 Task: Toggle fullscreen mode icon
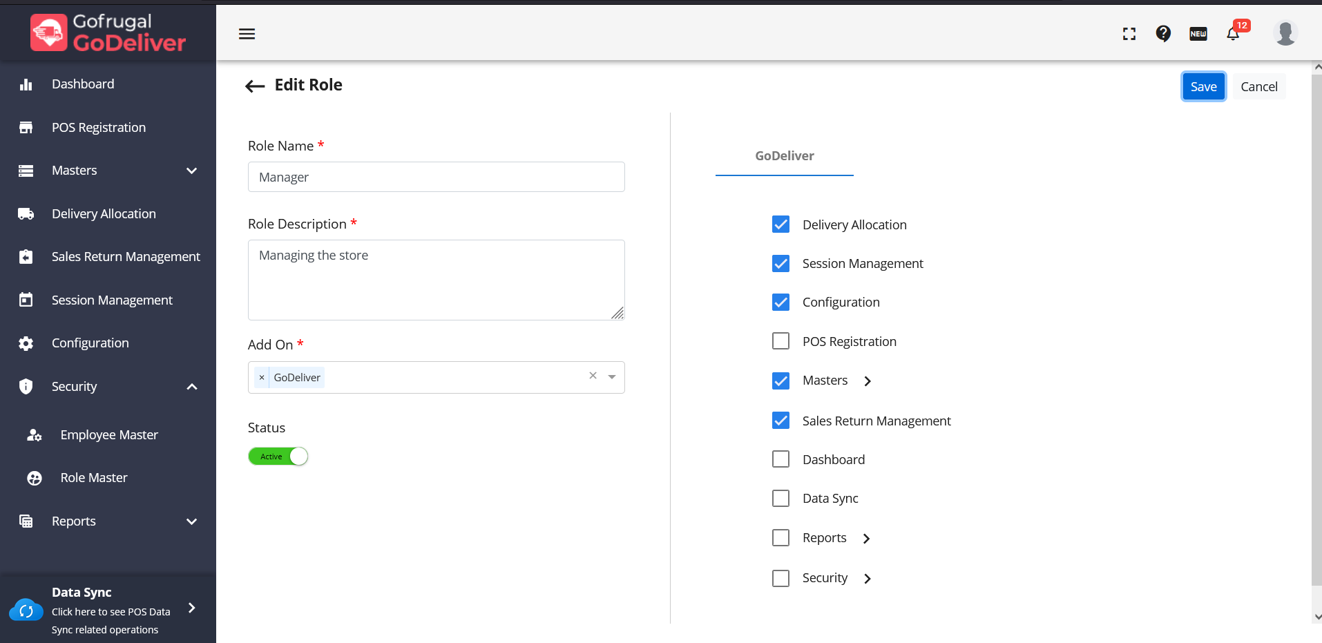pyautogui.click(x=1129, y=34)
